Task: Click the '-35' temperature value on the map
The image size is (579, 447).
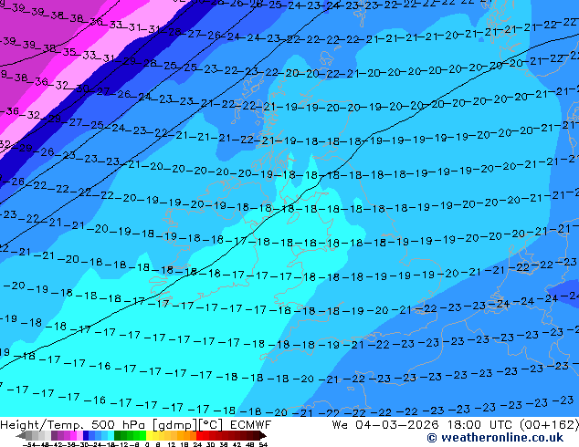Action: 68,52
